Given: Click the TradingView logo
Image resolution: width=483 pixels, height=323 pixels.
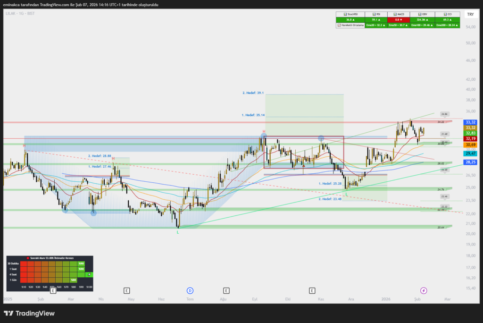Looking at the screenshot, I should tap(28, 313).
